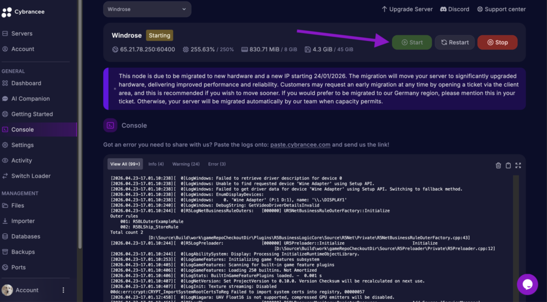Open Backups from the Management section
Screen dimensions: 547x302
[23, 252]
